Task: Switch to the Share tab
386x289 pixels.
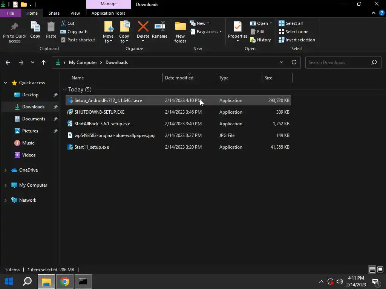Action: pos(54,13)
